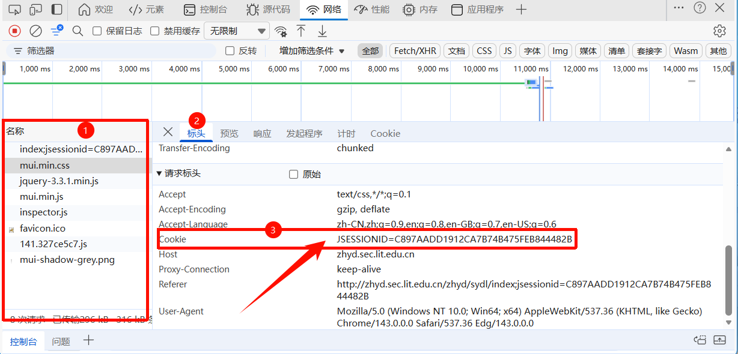Click the clear network log icon

(36, 31)
